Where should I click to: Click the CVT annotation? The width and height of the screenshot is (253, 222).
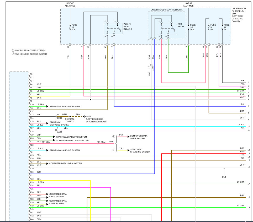224,177
